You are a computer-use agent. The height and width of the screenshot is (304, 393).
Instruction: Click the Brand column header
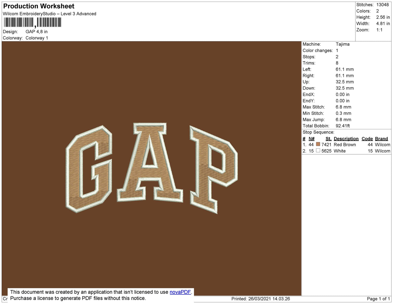[381, 139]
